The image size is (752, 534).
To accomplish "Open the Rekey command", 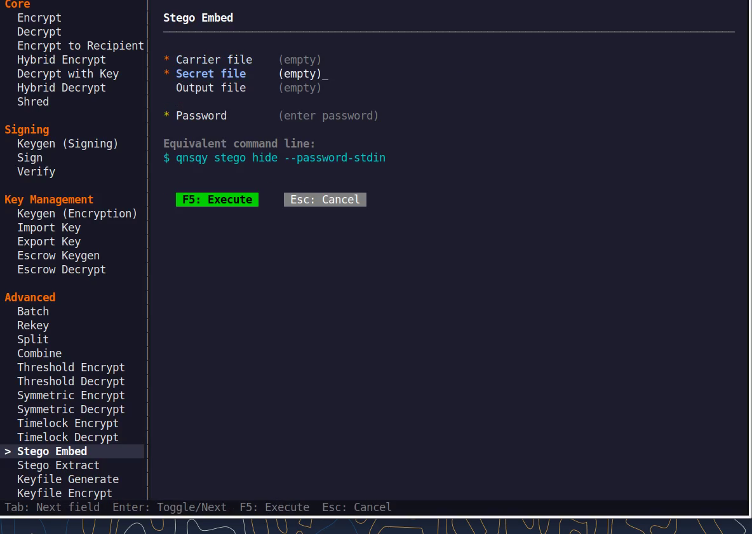I will point(33,325).
